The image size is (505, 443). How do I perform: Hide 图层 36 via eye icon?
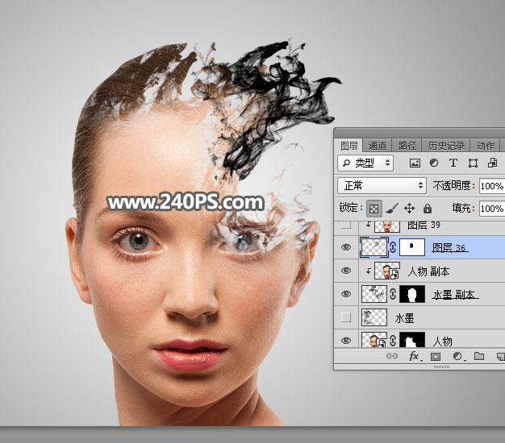coord(346,247)
